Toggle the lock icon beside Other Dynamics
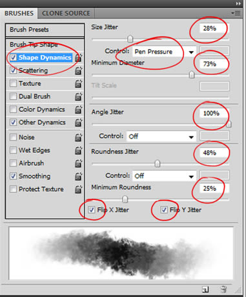 click(x=78, y=122)
